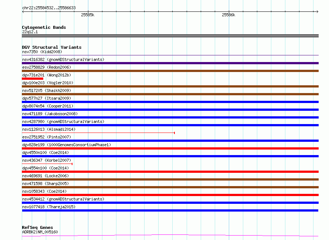The width and height of the screenshot is (329, 240).
Task: Click the short red bar under dgv731e201
Action: [x=33, y=79]
